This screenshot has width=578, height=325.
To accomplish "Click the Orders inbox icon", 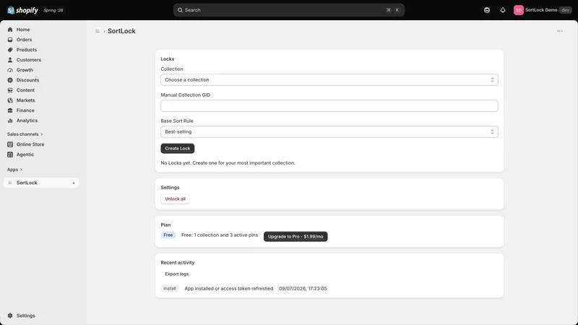I will (x=10, y=40).
